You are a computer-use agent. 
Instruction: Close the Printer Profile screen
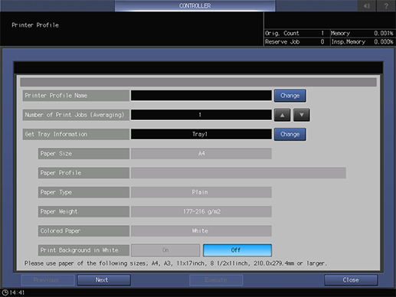coord(351,280)
